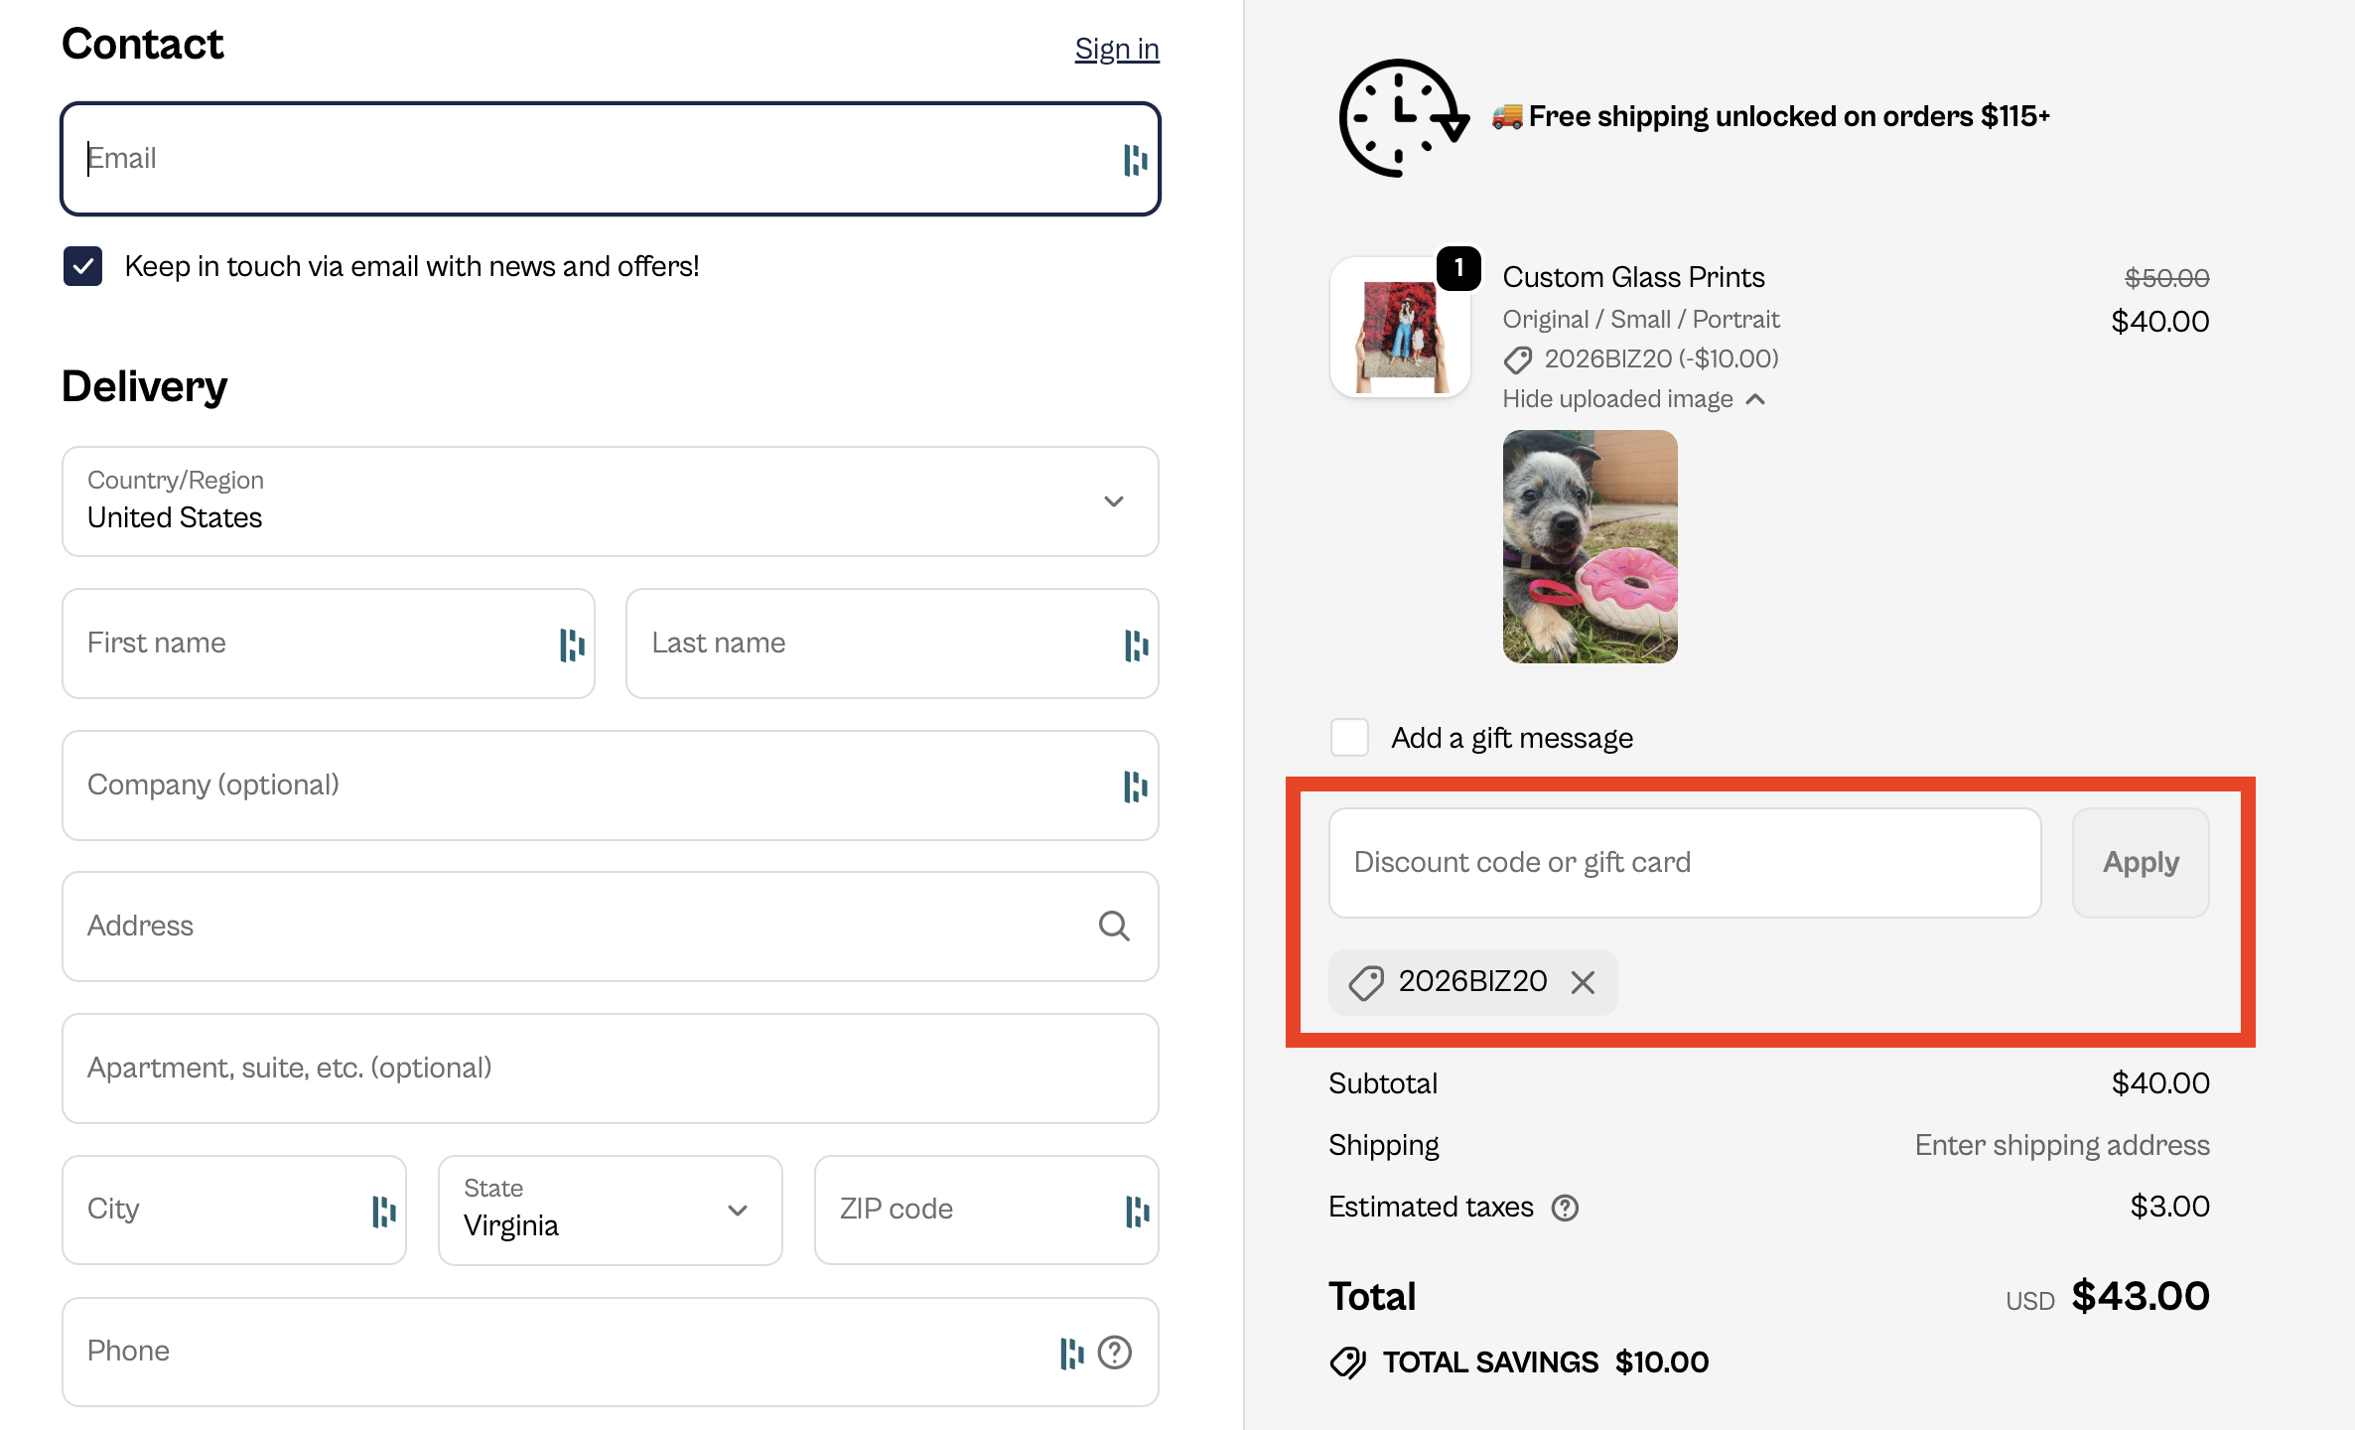The image size is (2355, 1430).
Task: Enable the Add a gift message checkbox
Action: tap(1349, 738)
